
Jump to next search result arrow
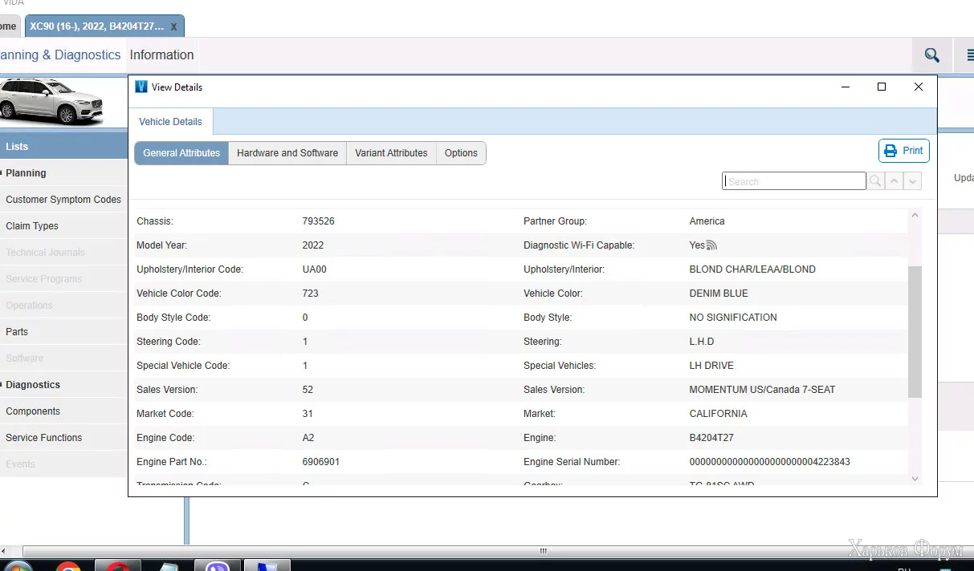912,181
